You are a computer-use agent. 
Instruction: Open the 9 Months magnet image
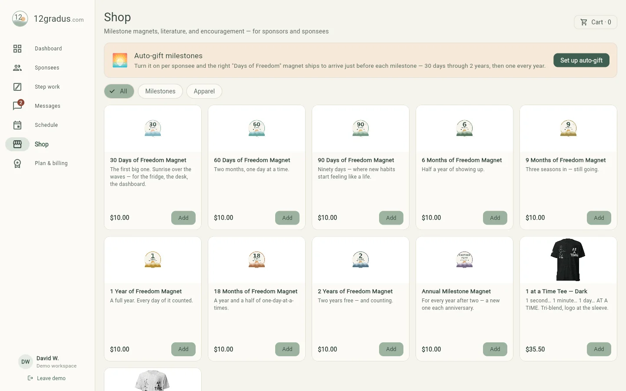(568, 129)
